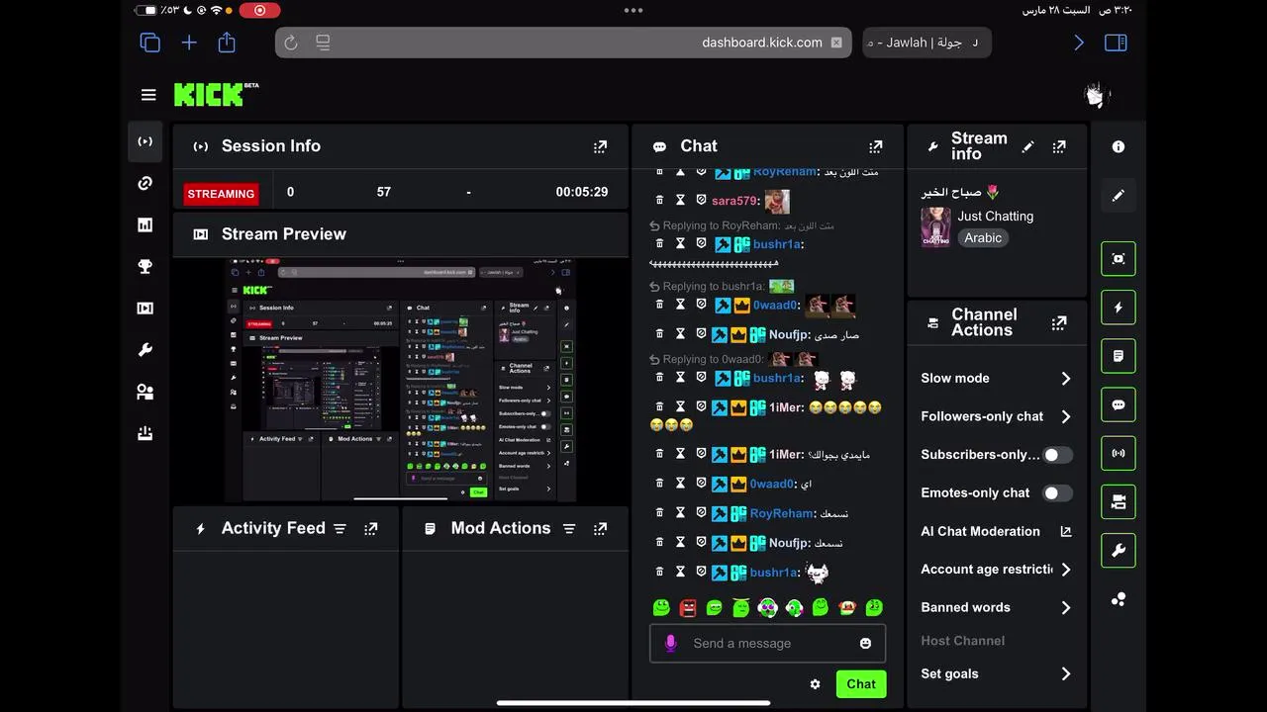The height and width of the screenshot is (712, 1267).
Task: Enable Subscribers-only chat switch
Action: tap(1057, 455)
